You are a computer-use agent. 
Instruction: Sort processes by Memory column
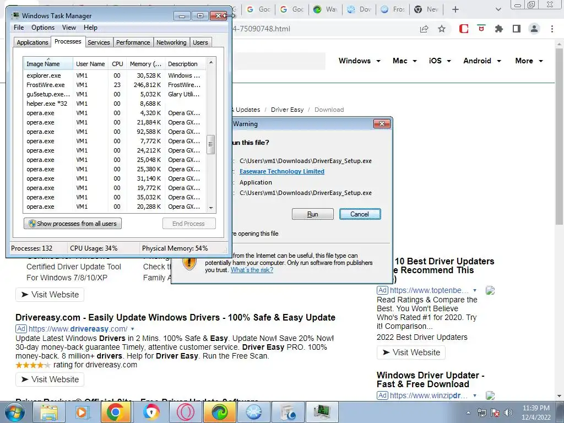[145, 64]
